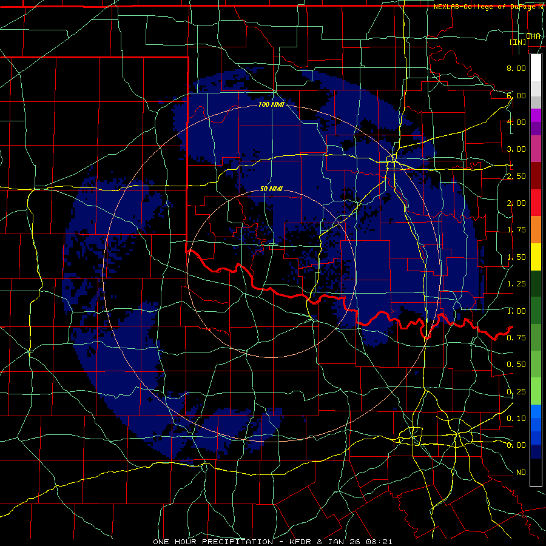
Task: Select the magenta swatch in the legend
Action: tap(536, 115)
